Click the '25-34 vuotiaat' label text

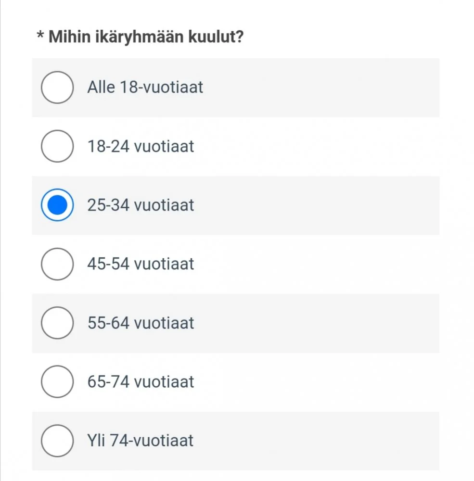pos(141,205)
